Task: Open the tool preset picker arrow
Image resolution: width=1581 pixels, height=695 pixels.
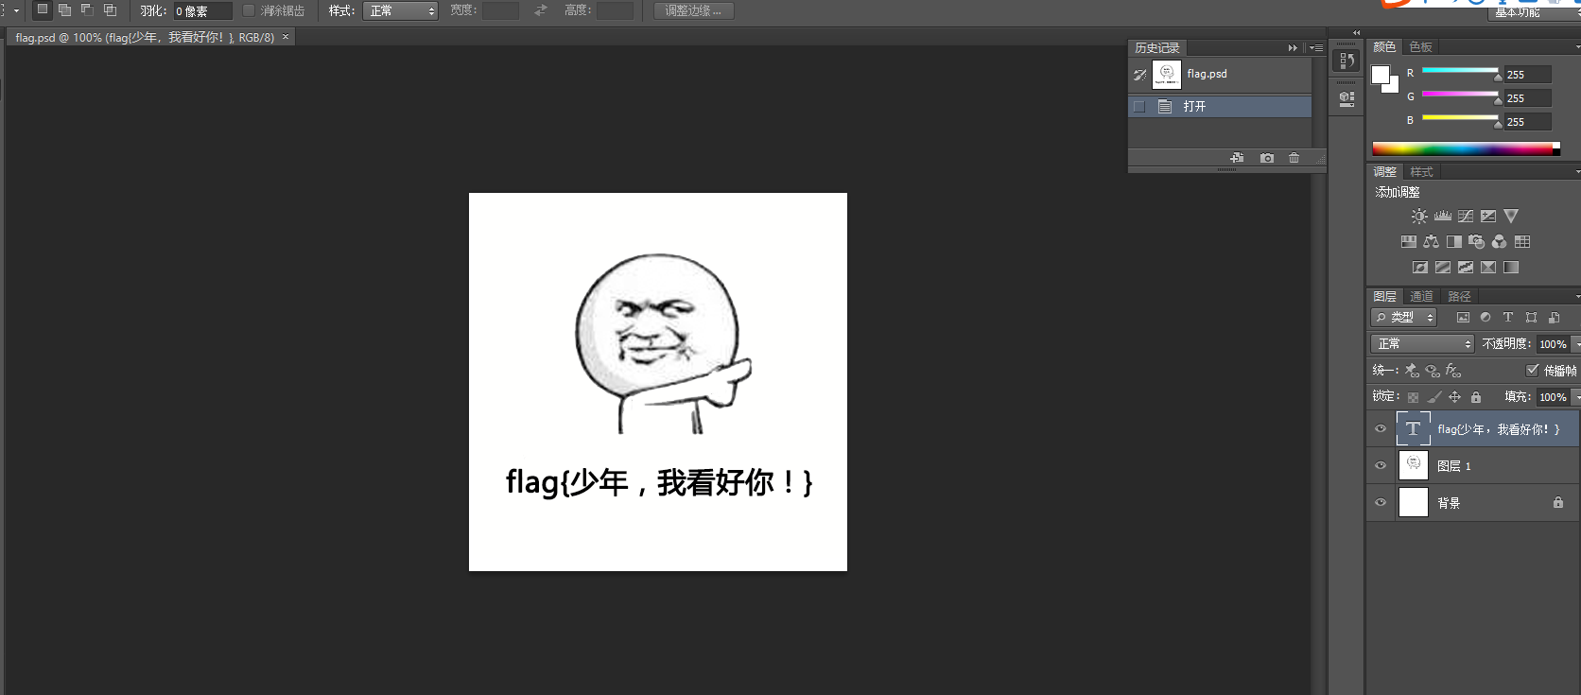Action: coord(16,10)
